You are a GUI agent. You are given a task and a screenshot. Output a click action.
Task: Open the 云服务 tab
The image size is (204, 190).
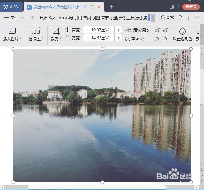pos(142,18)
